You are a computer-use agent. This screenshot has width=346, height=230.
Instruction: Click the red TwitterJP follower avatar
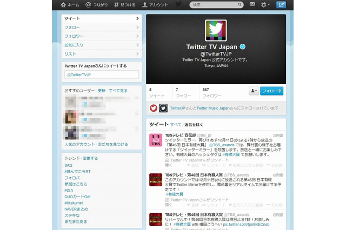[154, 107]
